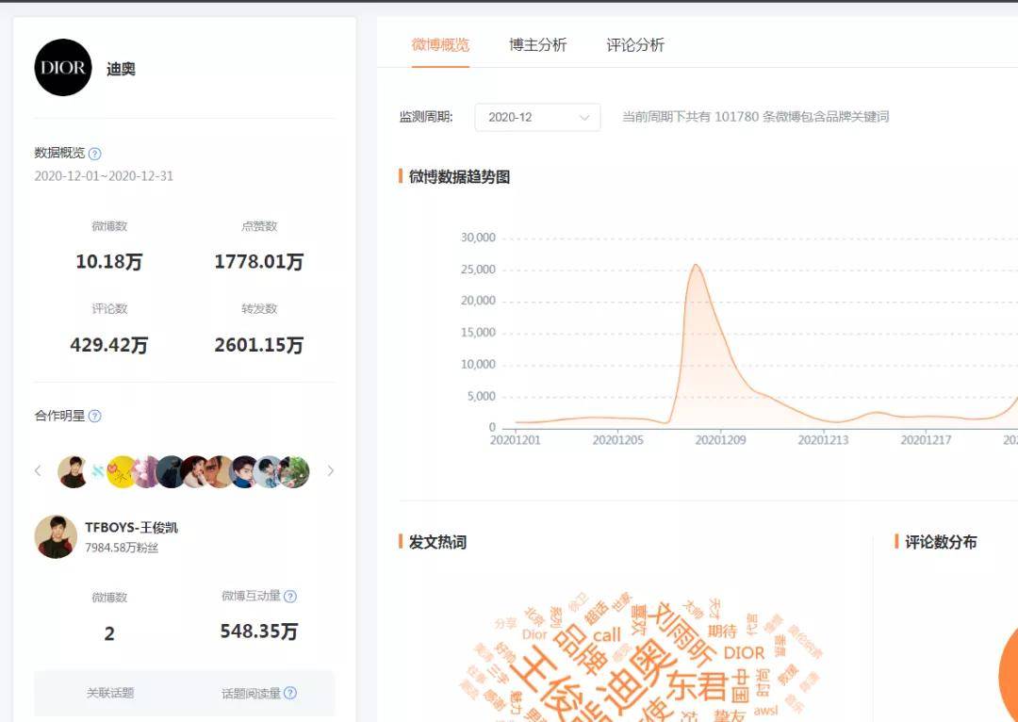The image size is (1018, 722).
Task: Click the 关联话题 column header
Action: (110, 693)
